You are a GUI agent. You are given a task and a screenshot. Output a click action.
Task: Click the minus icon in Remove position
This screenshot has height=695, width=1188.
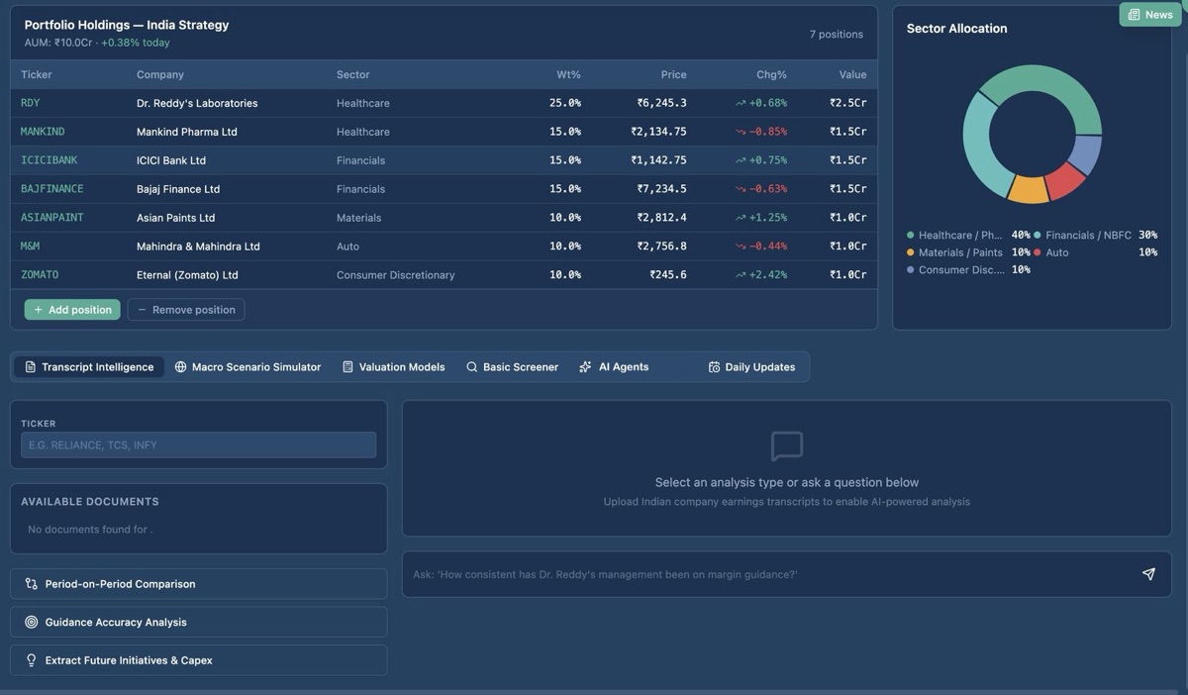(142, 310)
